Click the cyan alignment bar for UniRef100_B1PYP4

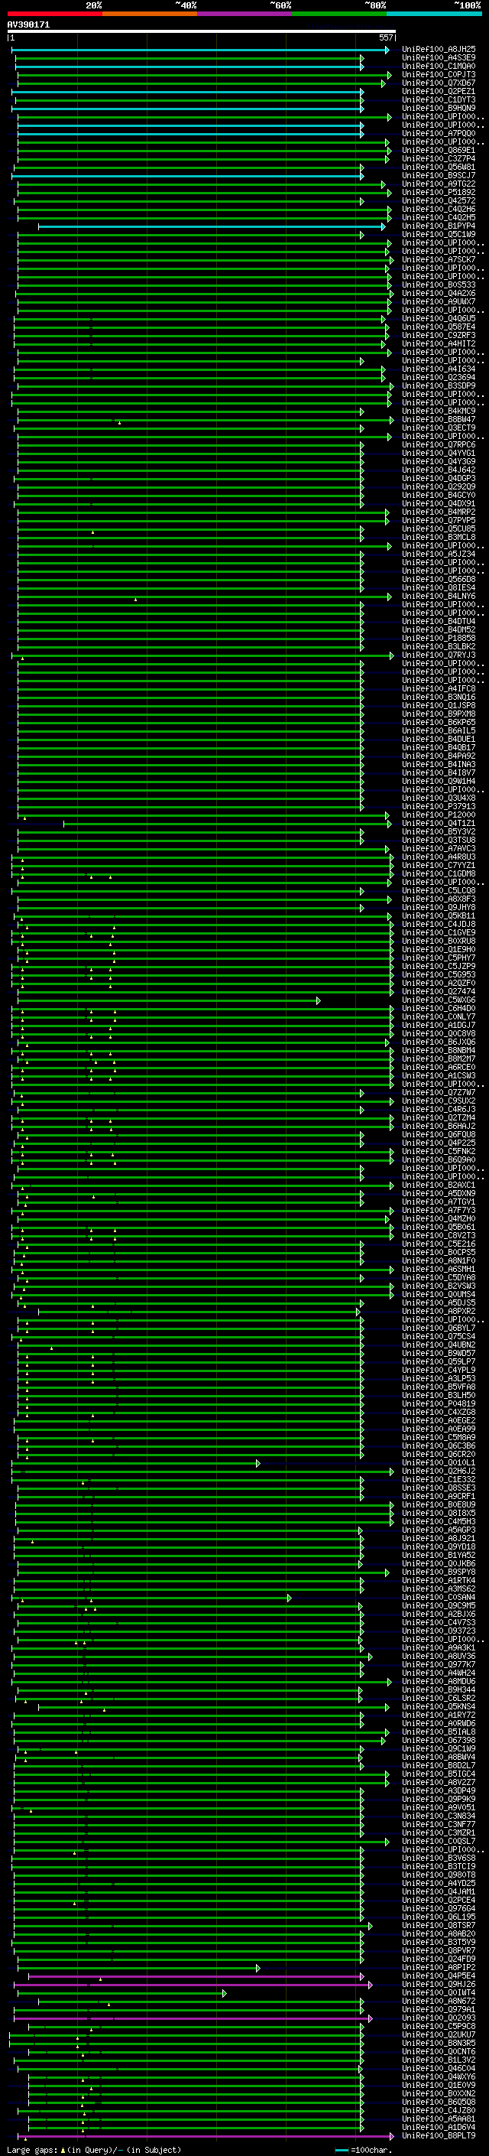(212, 227)
